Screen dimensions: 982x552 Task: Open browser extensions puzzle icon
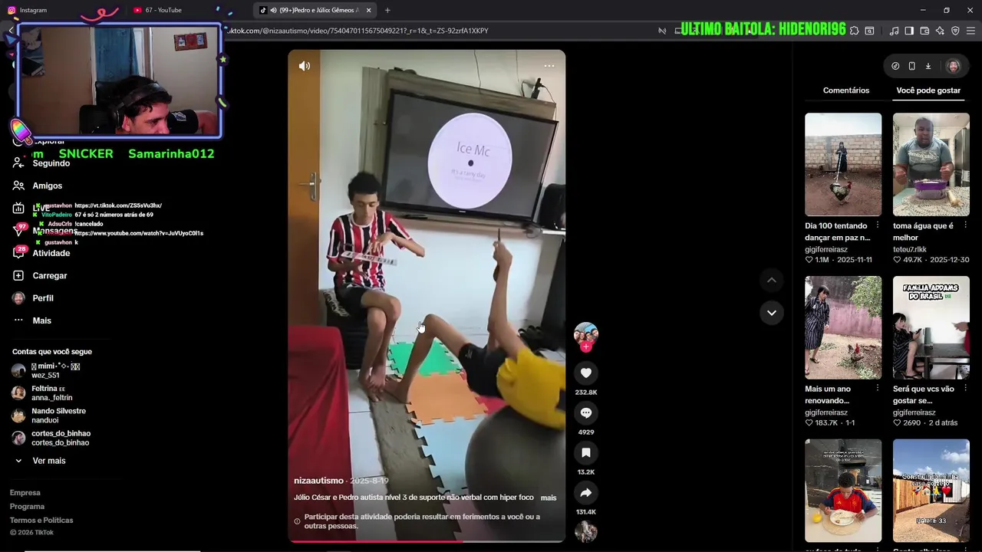854,31
